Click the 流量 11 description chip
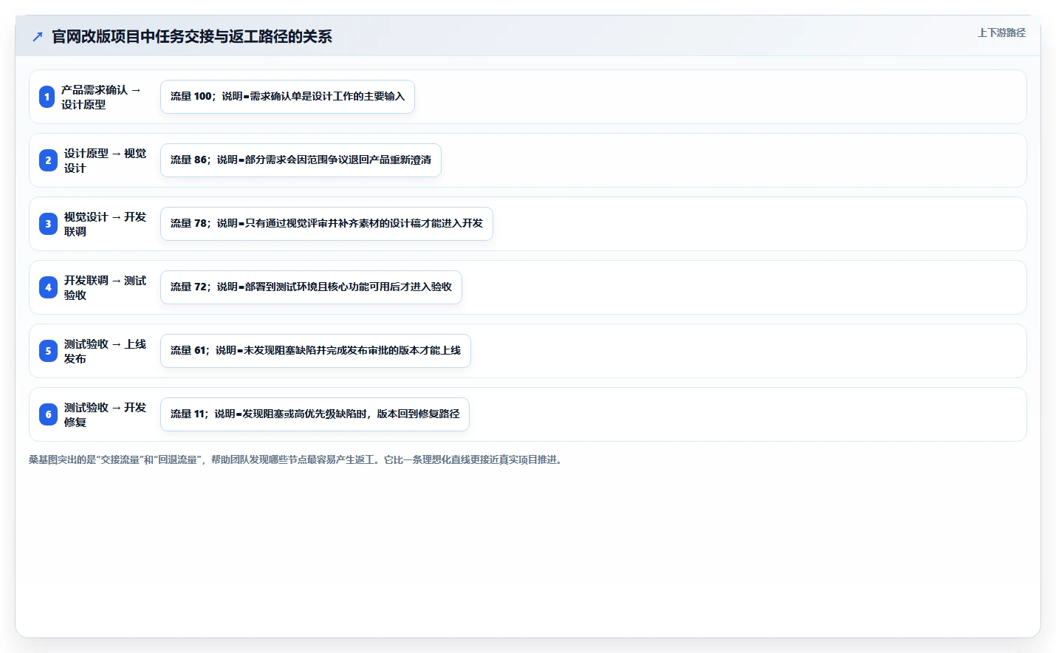Viewport: 1056px width, 653px height. (315, 414)
